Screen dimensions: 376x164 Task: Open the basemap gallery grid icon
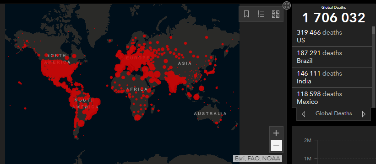pos(276,14)
